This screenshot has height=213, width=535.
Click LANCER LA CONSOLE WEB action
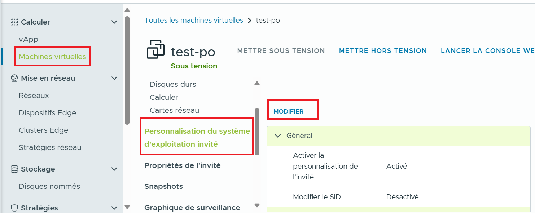tap(487, 51)
